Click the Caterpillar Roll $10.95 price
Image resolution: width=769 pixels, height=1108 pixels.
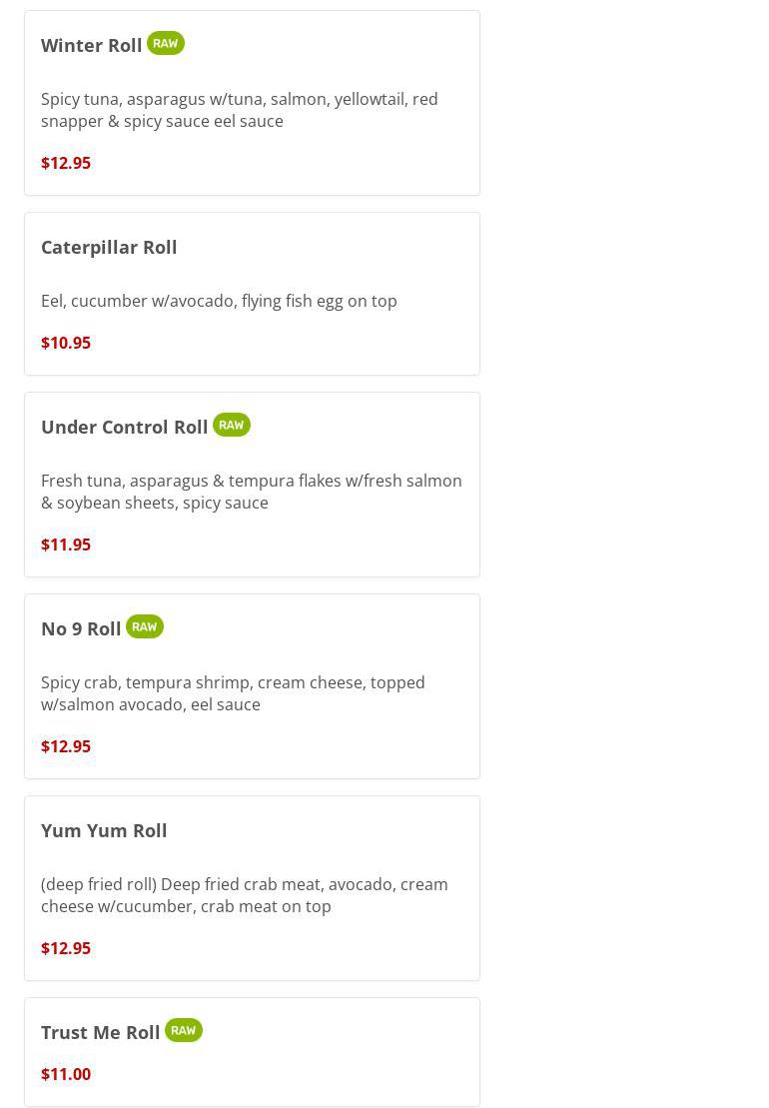point(66,343)
